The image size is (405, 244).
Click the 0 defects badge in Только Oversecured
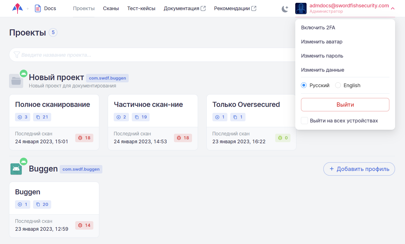[283, 138]
